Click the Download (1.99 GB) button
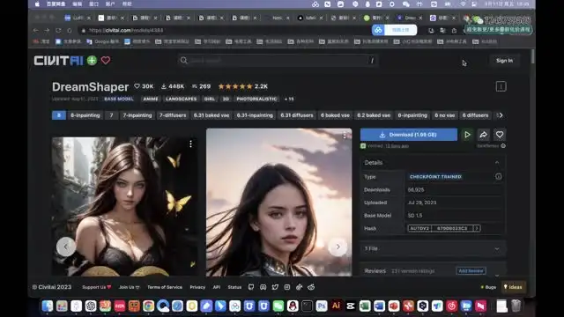Viewport: 564px width, 317px height. tap(409, 135)
